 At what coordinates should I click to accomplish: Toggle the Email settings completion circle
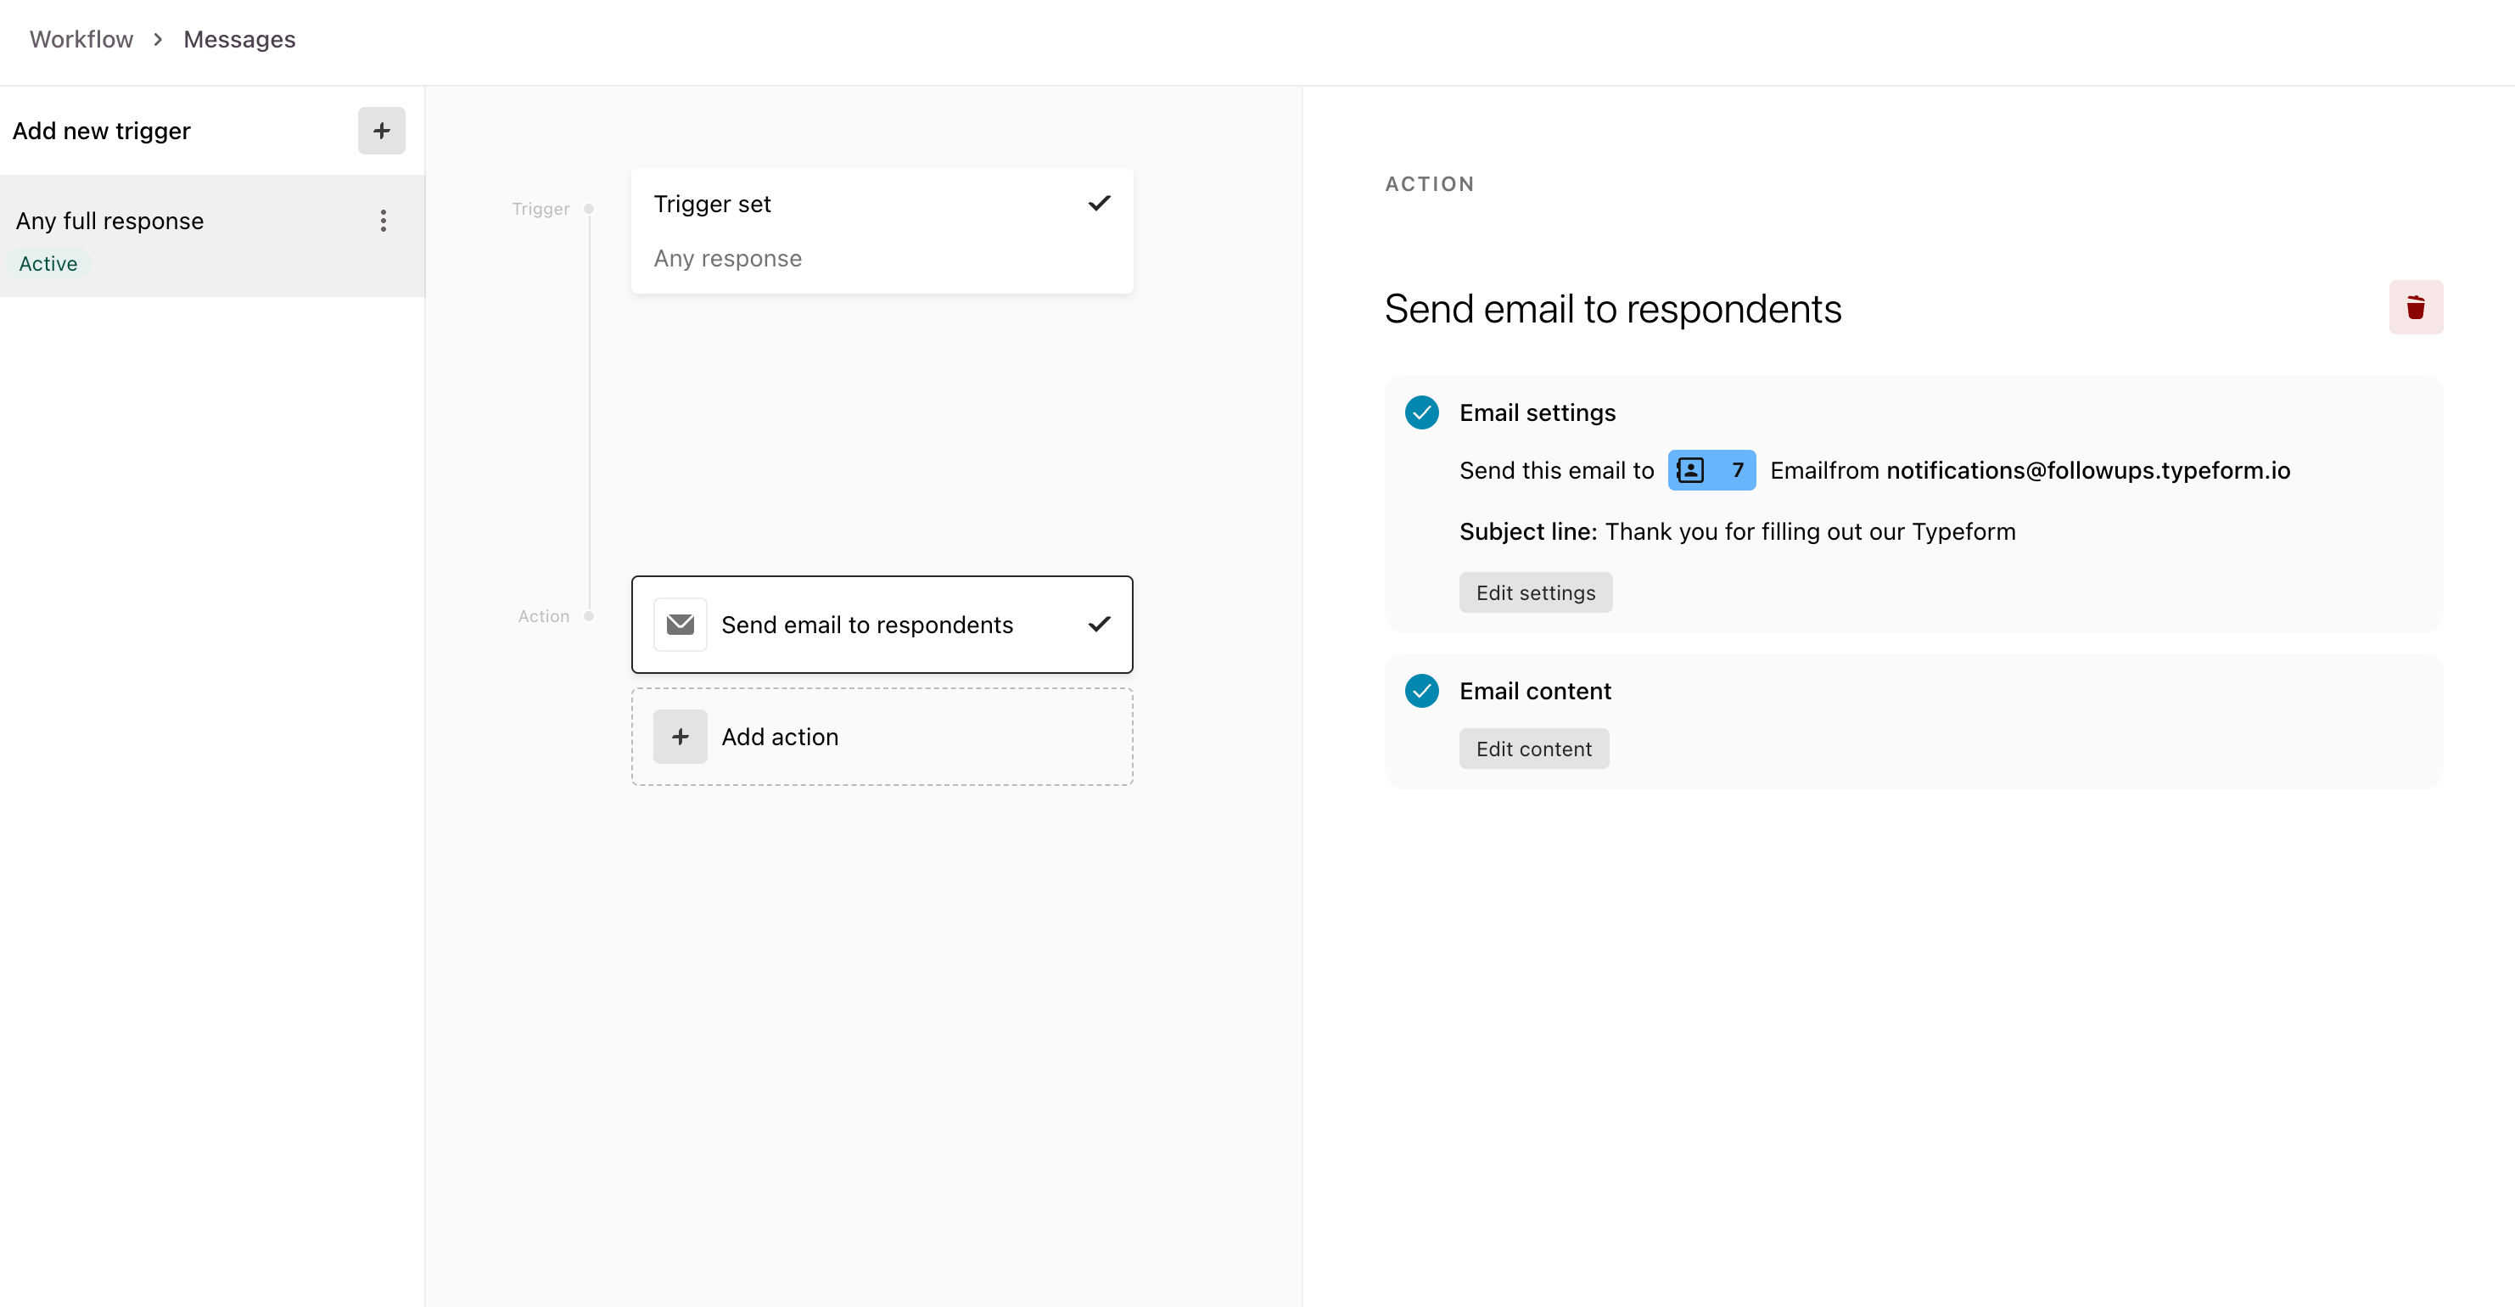pos(1421,412)
